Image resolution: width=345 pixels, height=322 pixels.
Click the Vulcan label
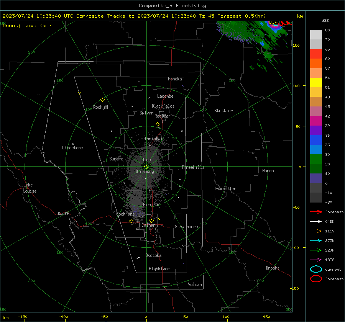click(195, 284)
